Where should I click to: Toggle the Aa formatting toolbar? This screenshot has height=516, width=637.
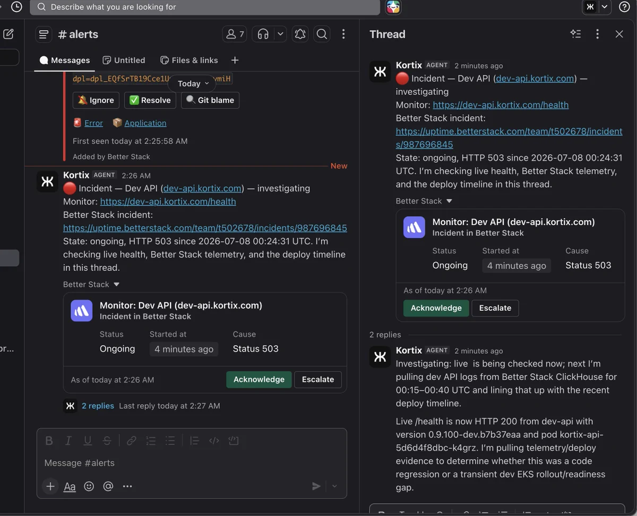click(x=70, y=486)
